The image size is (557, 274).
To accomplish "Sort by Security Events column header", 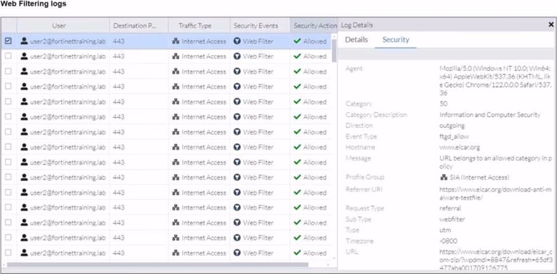I will click(256, 26).
